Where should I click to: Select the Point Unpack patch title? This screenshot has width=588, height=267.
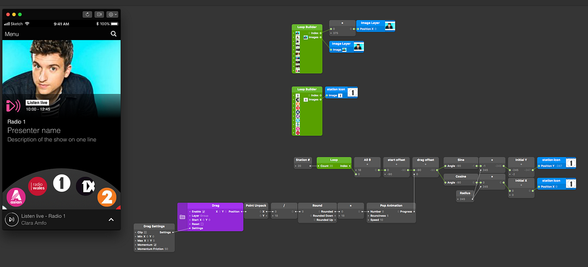click(256, 206)
